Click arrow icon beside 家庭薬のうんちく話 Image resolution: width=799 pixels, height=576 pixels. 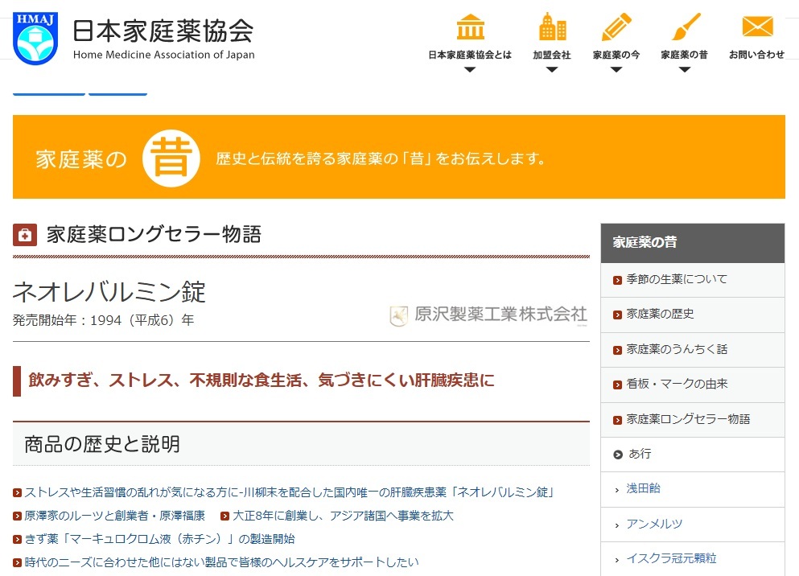point(618,350)
